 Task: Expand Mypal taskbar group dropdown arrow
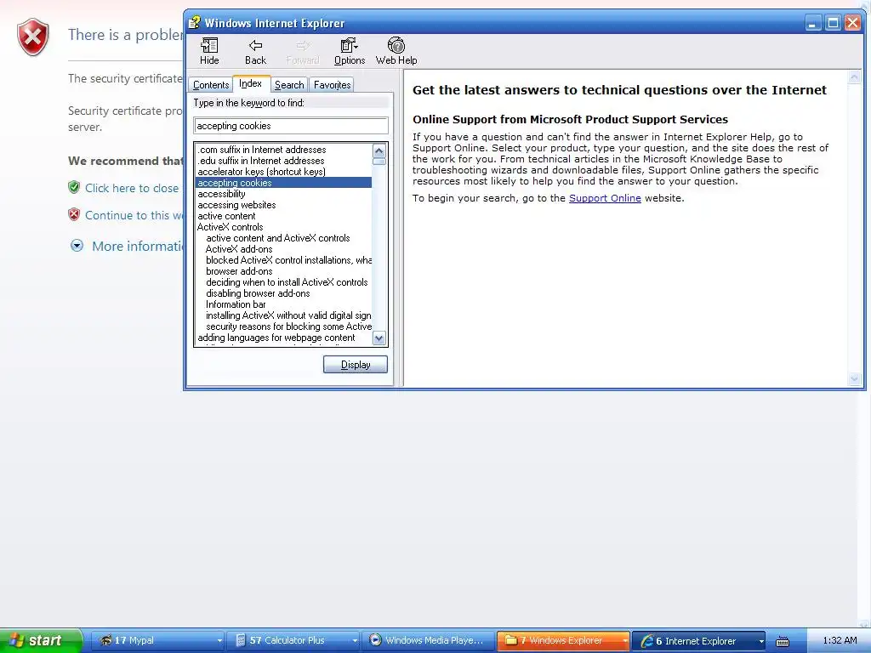219,641
